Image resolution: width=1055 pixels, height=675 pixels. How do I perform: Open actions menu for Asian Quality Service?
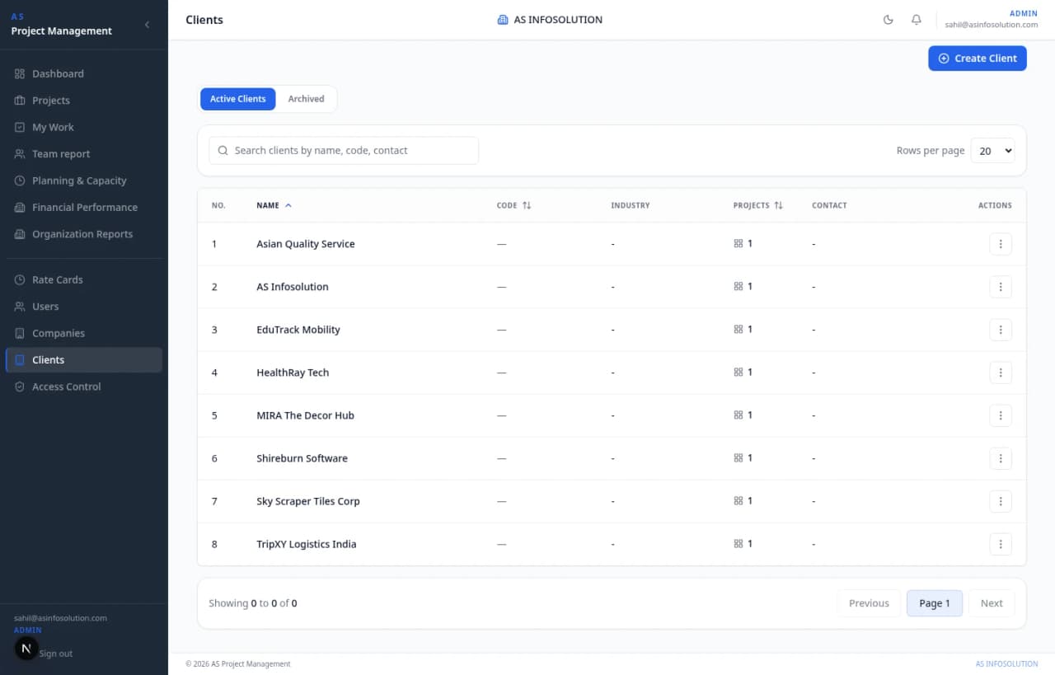coord(1000,244)
